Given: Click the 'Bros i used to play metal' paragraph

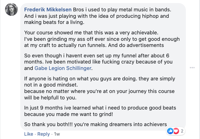Looking at the screenshot, I should pyautogui.click(x=98, y=16).
